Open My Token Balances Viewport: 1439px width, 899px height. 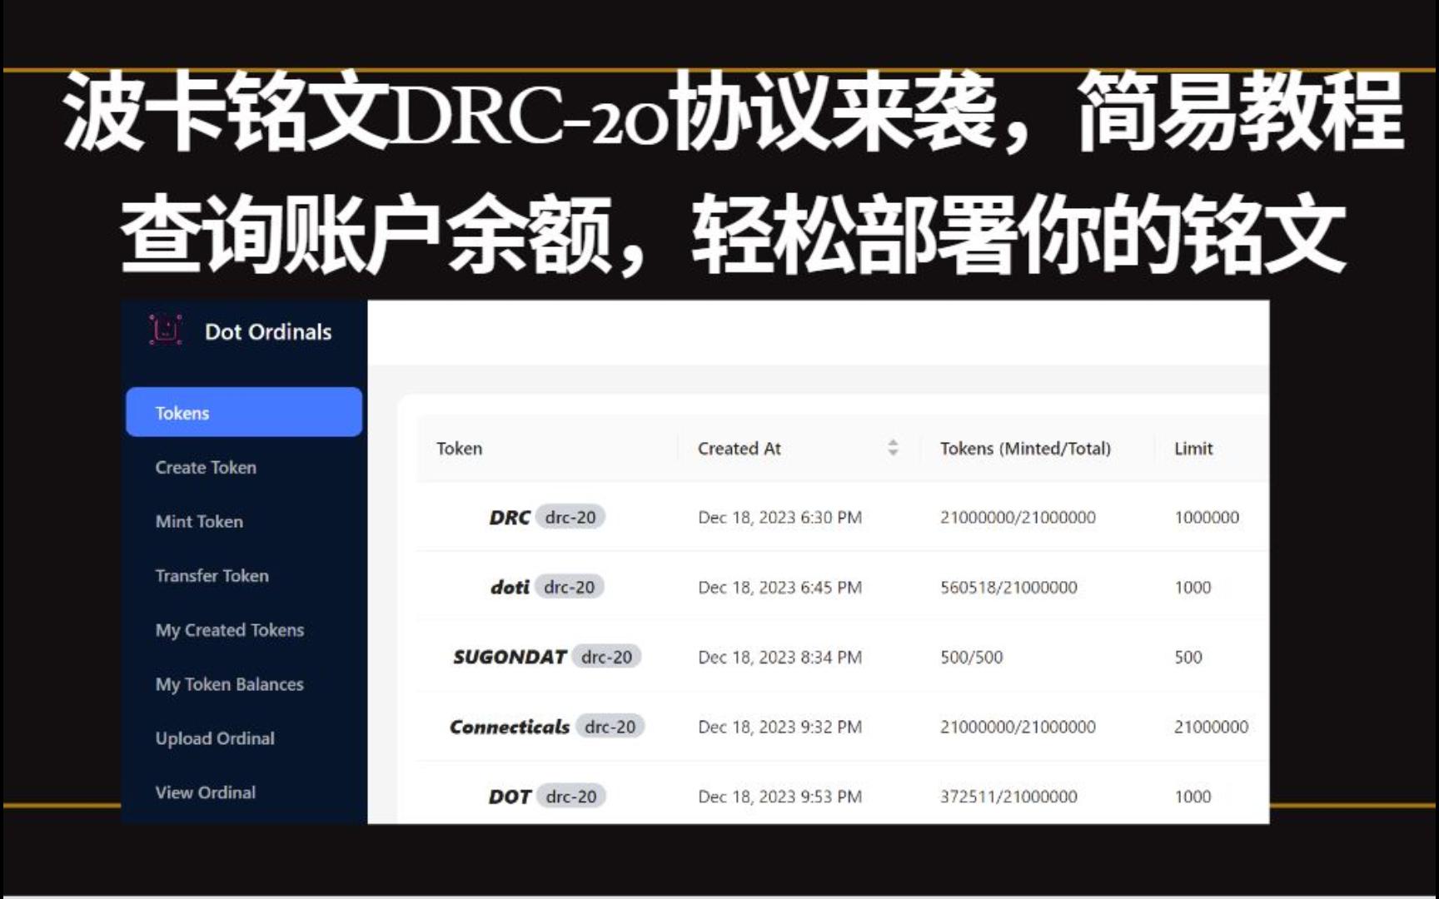pyautogui.click(x=229, y=684)
